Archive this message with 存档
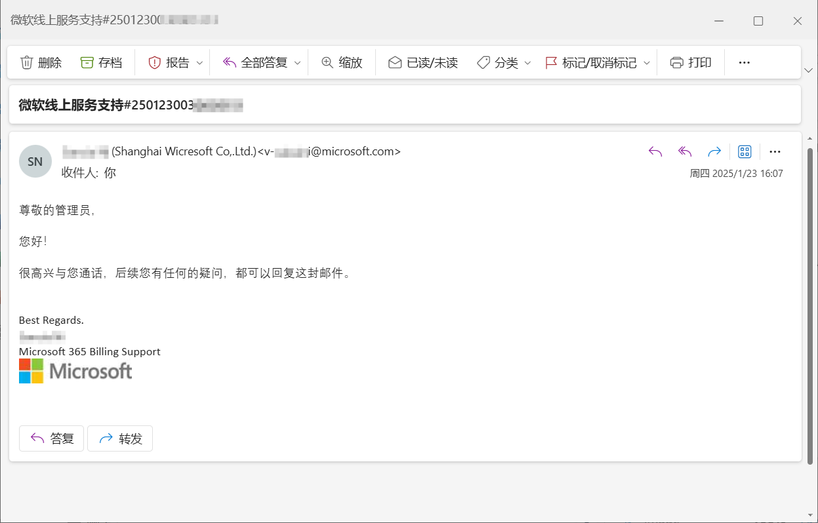The height and width of the screenshot is (523, 818). tap(101, 63)
